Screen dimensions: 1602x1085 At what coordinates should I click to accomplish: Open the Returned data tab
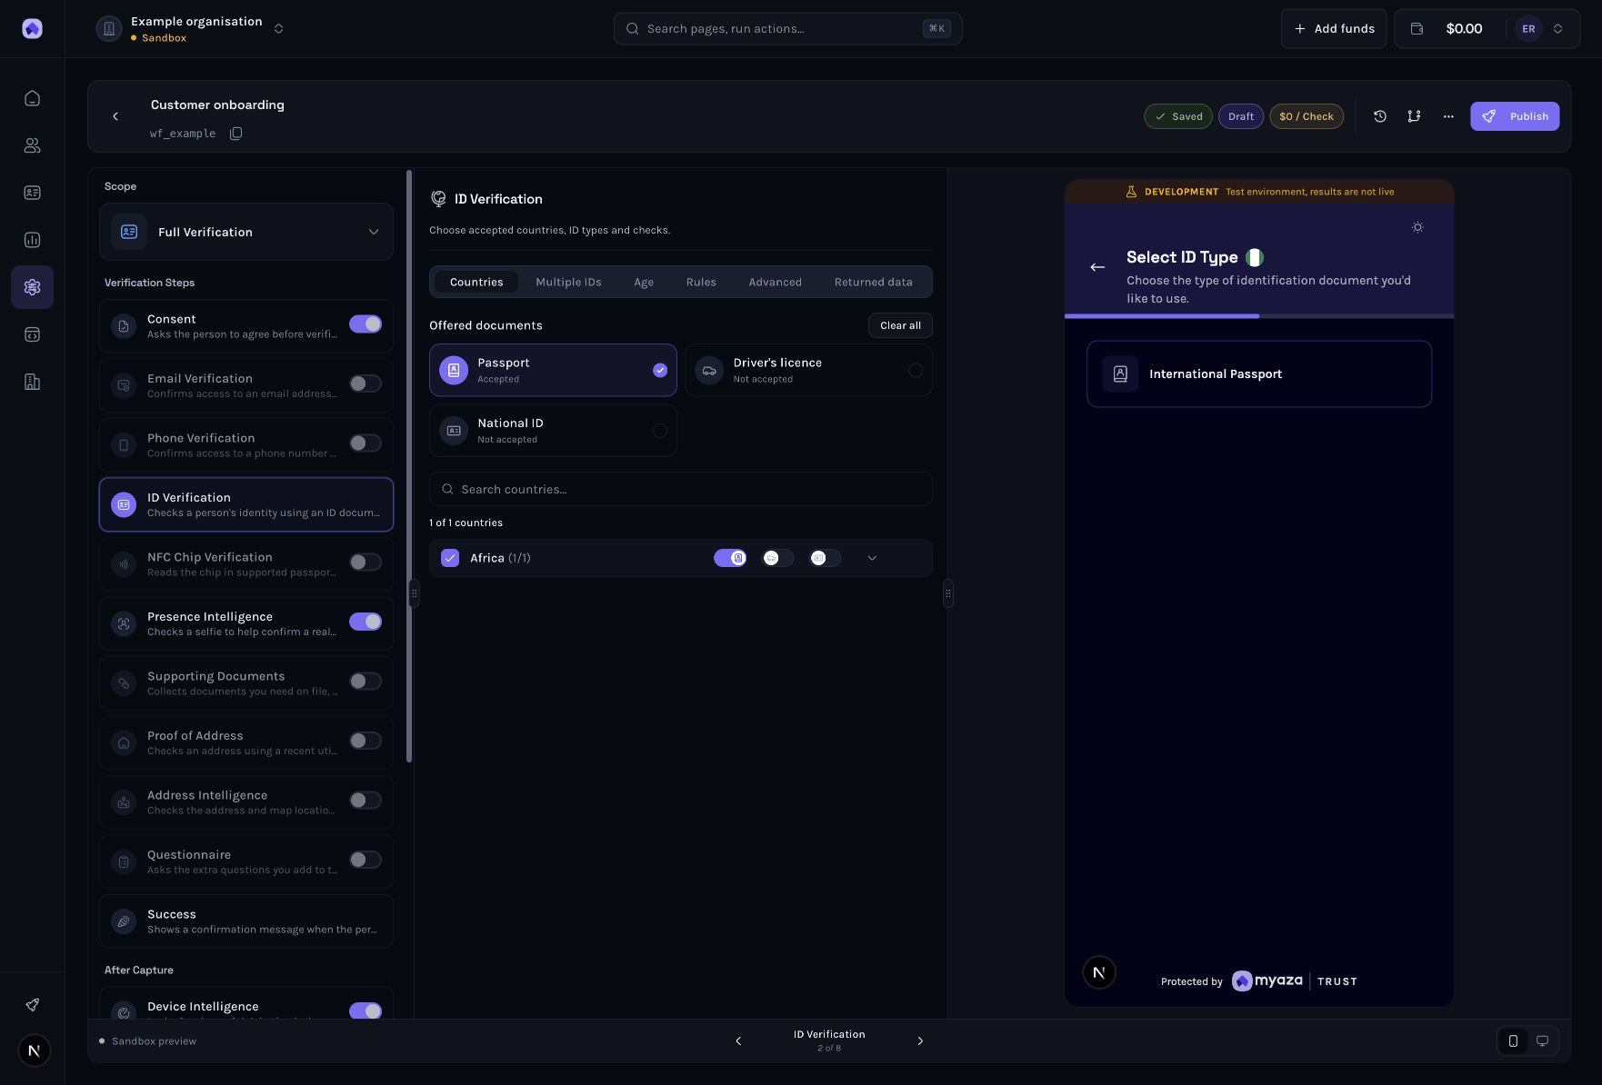[x=873, y=282]
